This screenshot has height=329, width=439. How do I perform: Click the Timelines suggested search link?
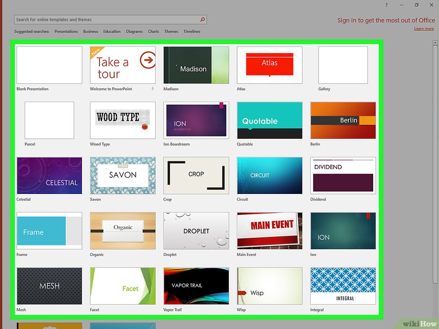(192, 32)
